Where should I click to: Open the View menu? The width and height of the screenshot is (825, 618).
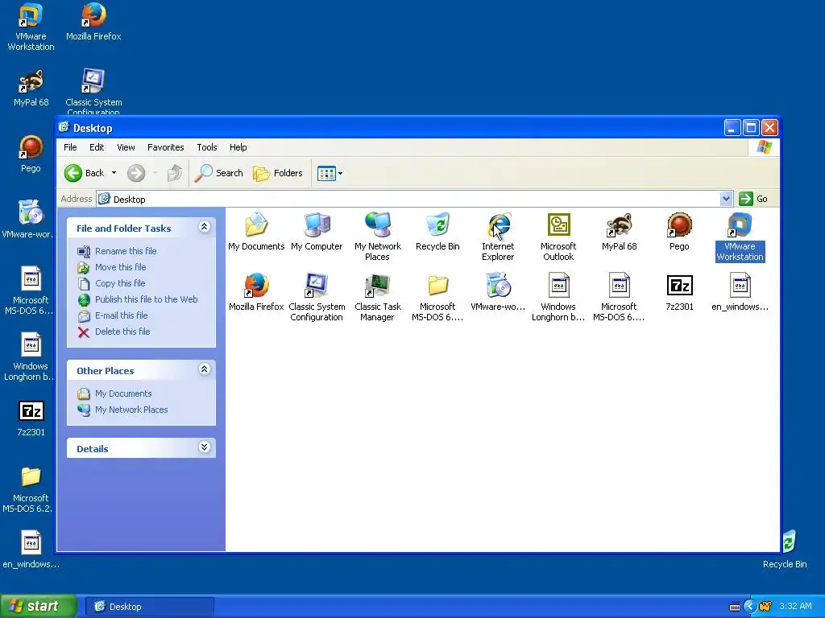(126, 147)
